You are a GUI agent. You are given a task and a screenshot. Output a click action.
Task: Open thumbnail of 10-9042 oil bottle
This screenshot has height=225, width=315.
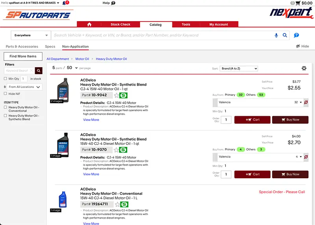click(63, 90)
